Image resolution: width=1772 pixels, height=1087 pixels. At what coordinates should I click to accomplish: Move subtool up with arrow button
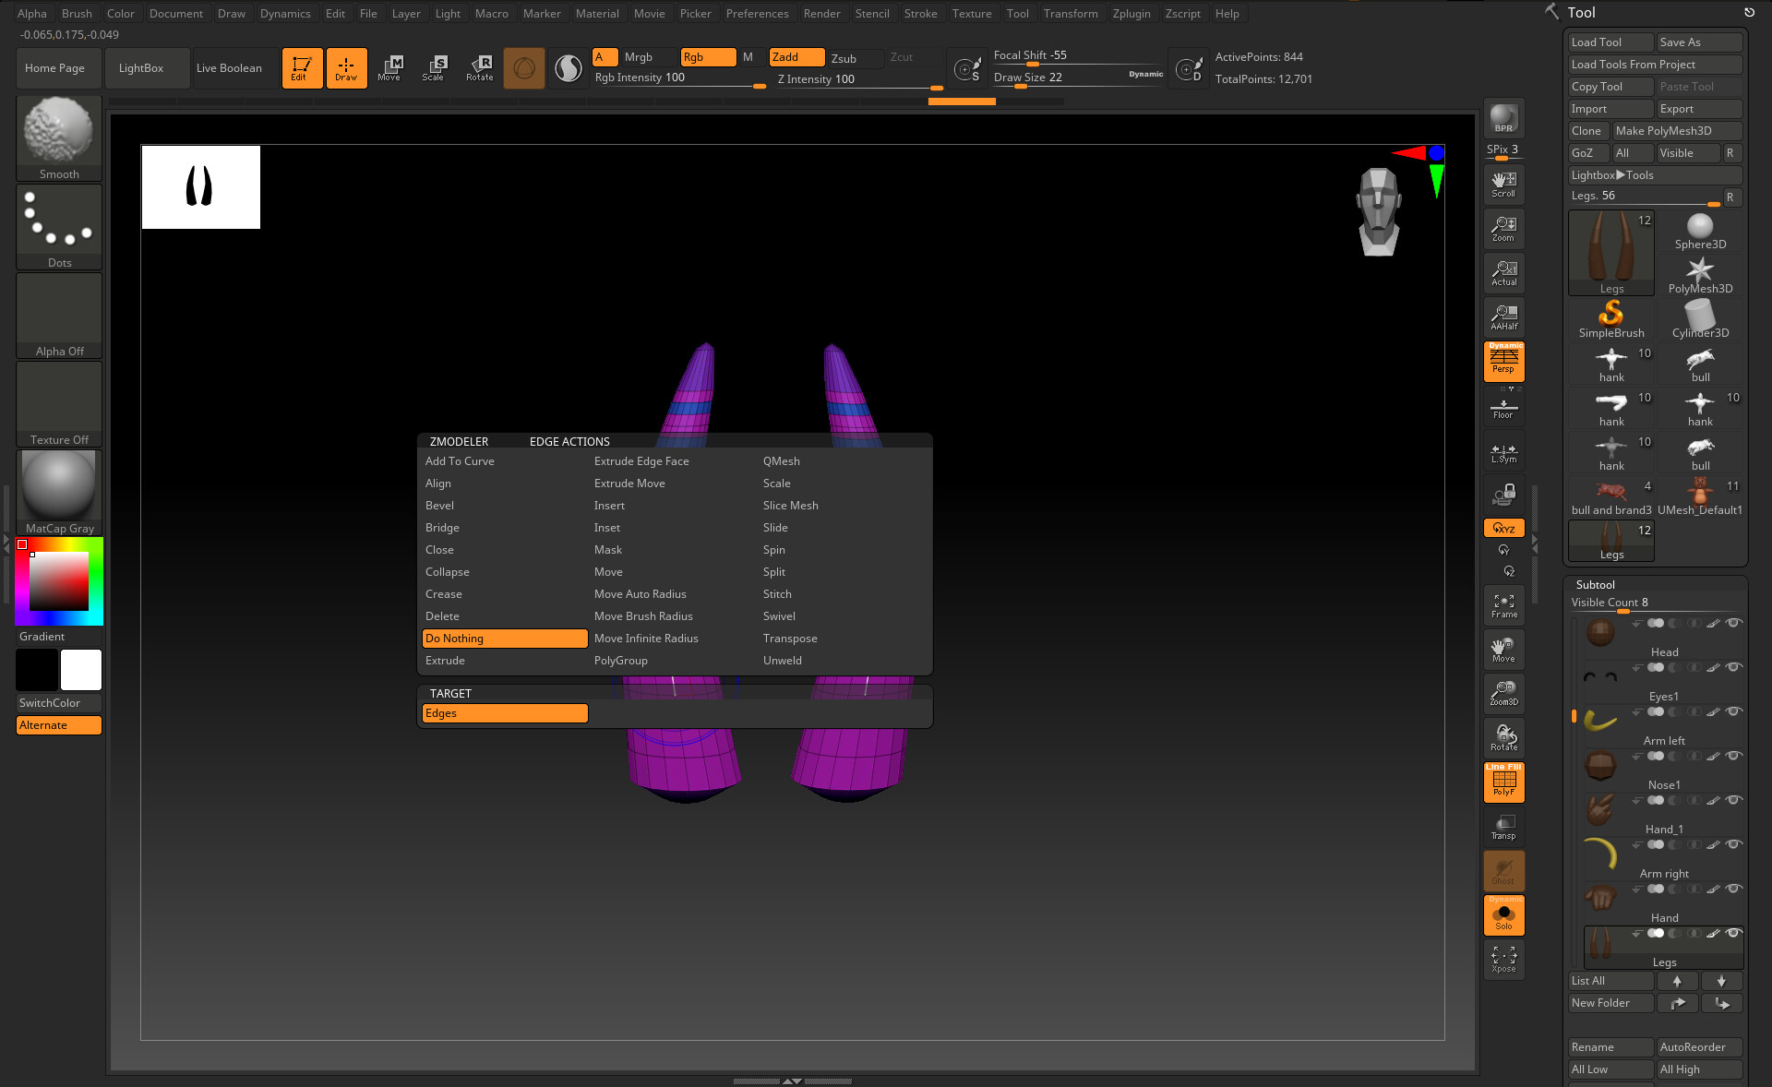[1677, 981]
